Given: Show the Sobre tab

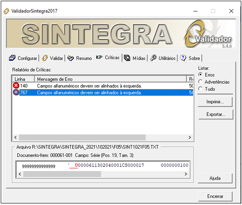Looking at the screenshot, I should (190, 58).
